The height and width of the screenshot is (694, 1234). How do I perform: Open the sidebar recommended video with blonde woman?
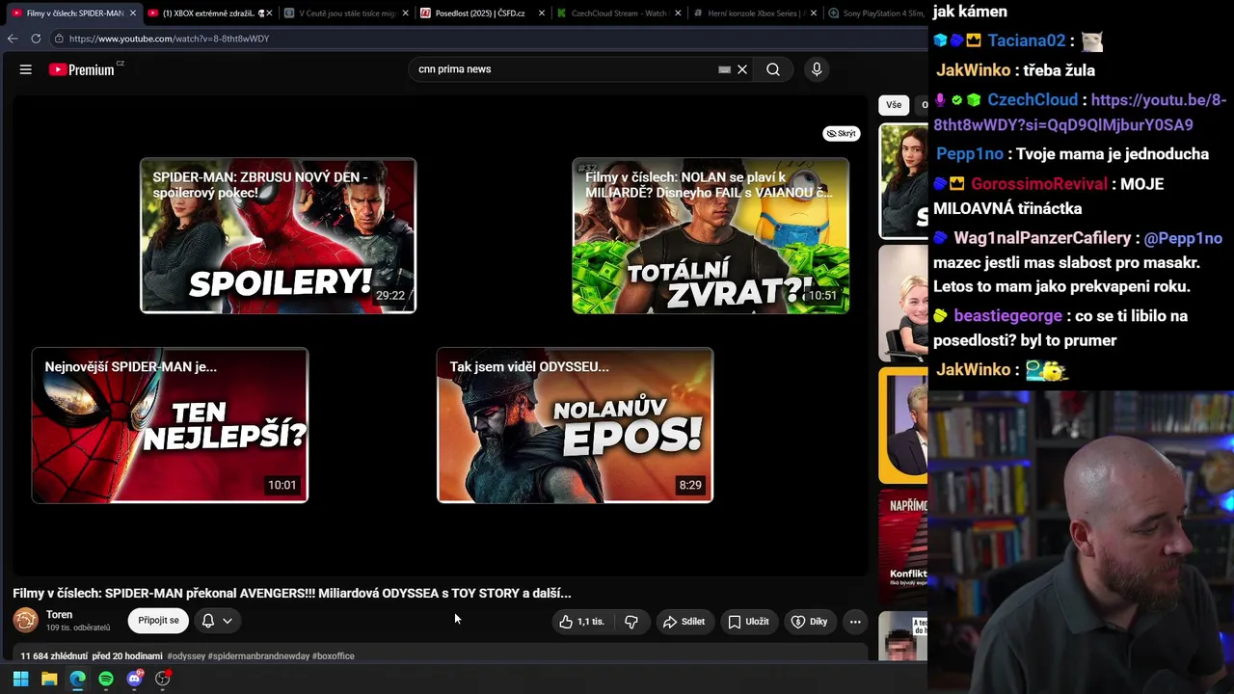[x=903, y=303]
